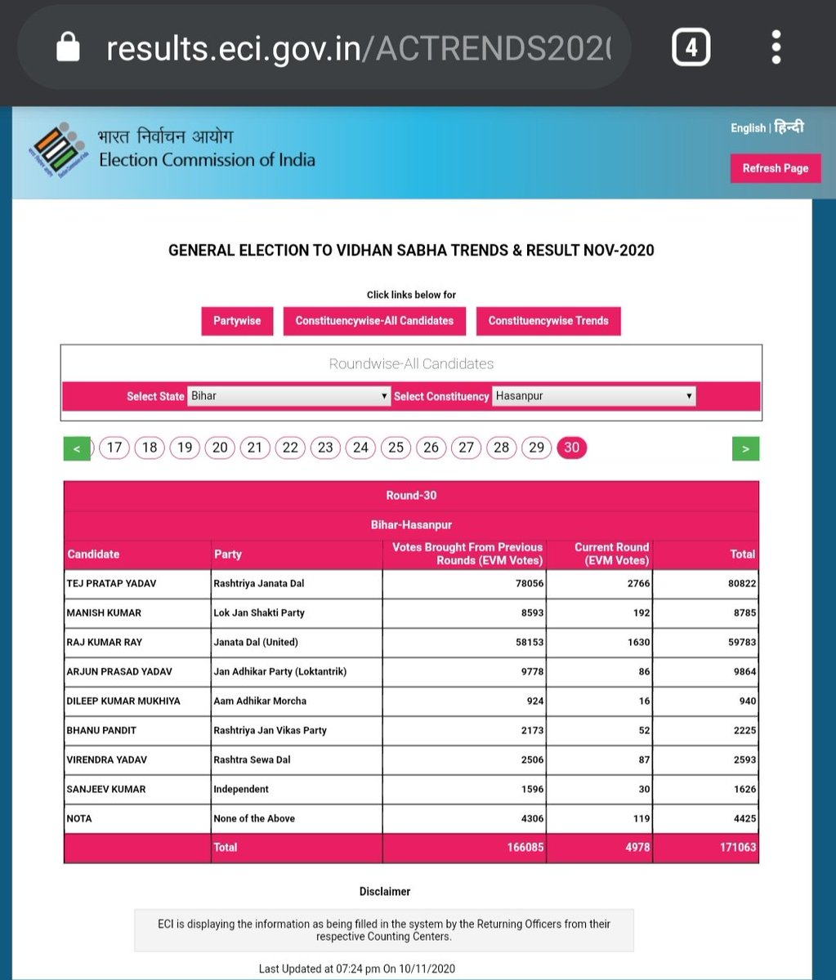Select round 22
836x980 pixels.
290,448
